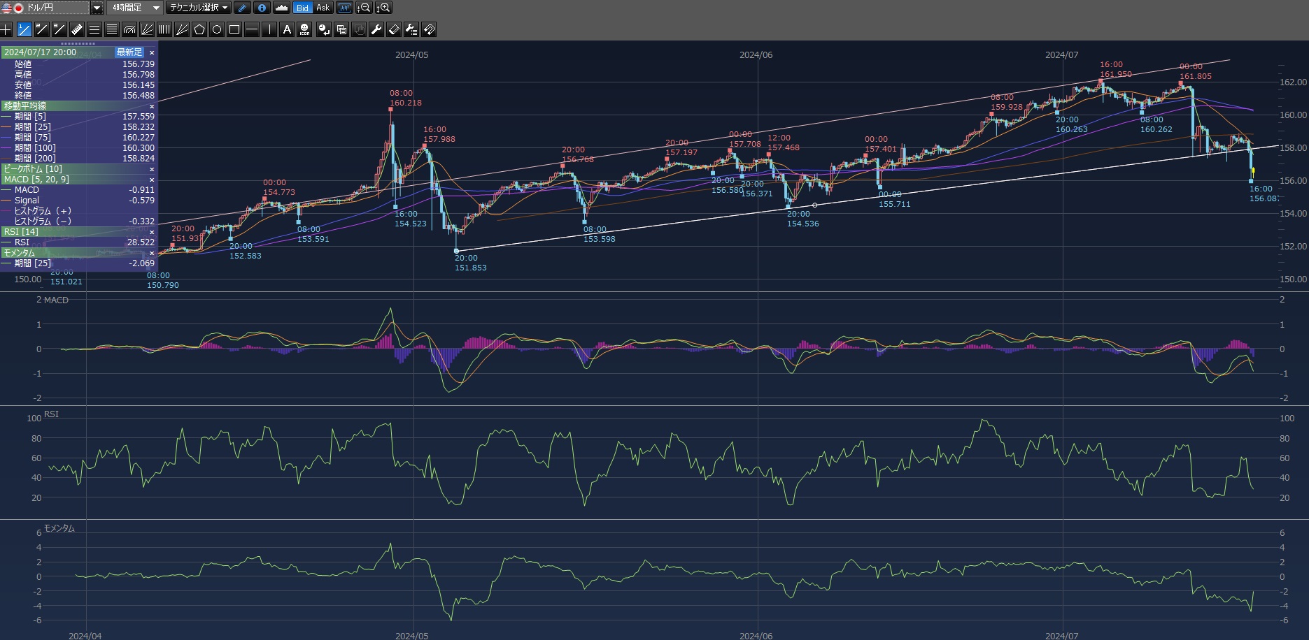Image resolution: width=1309 pixels, height=640 pixels.
Task: Select the ruler measurement tool
Action: click(x=77, y=29)
